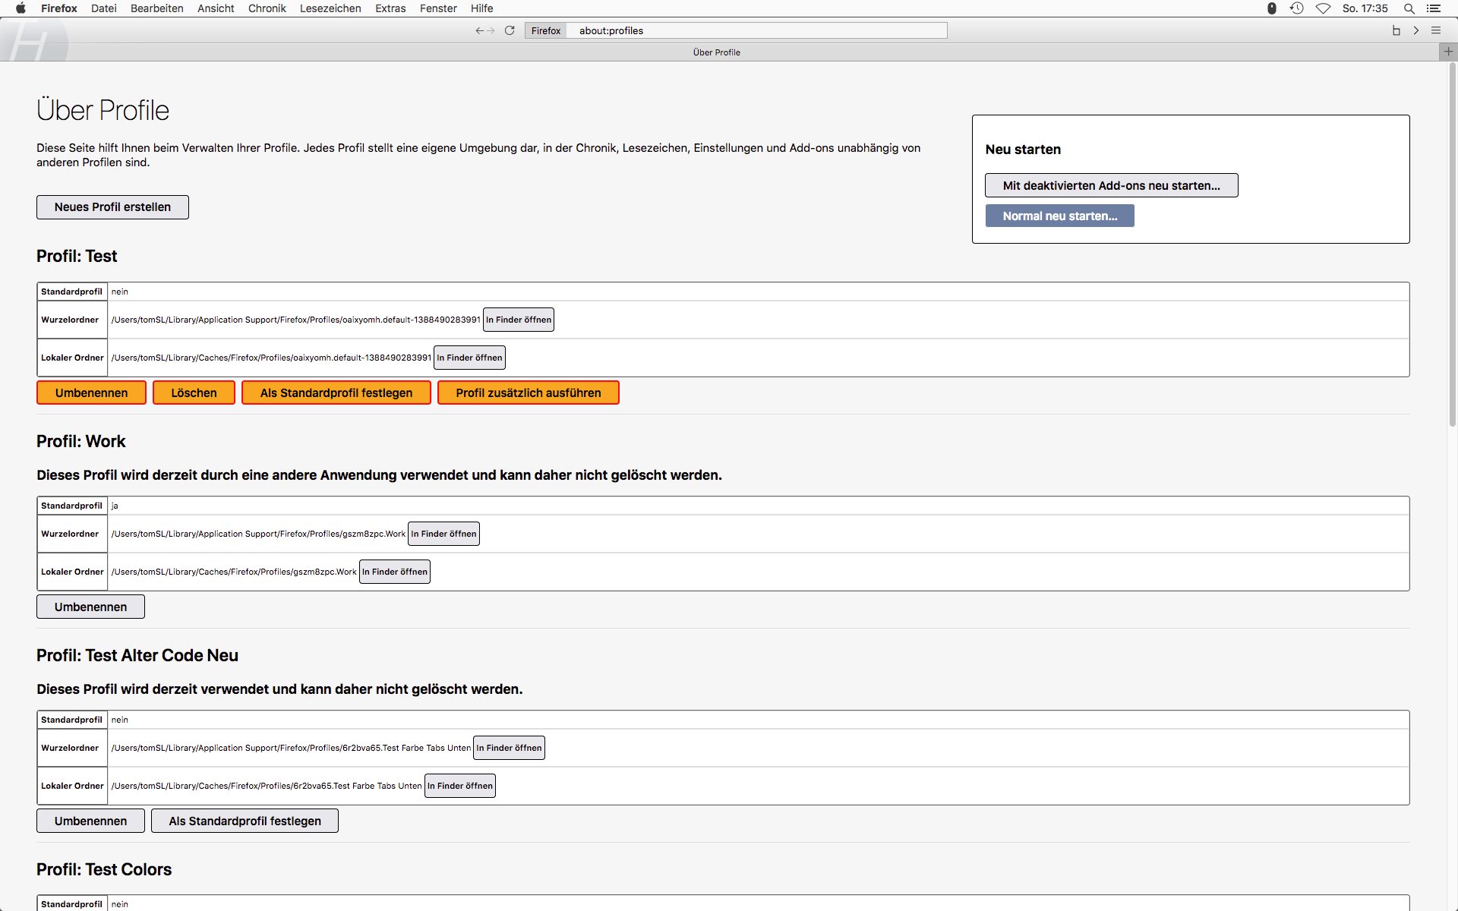Open the Lesezeichen menu

330,8
